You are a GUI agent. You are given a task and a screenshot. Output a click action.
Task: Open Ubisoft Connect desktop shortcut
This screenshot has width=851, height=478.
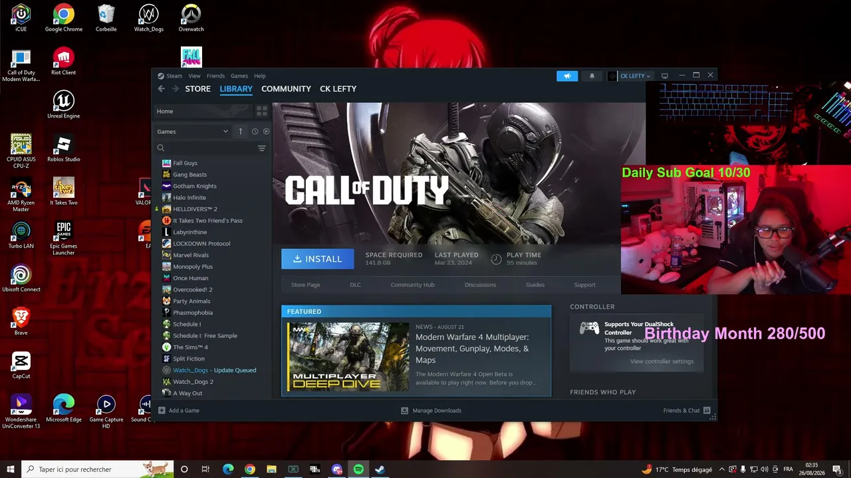point(21,278)
